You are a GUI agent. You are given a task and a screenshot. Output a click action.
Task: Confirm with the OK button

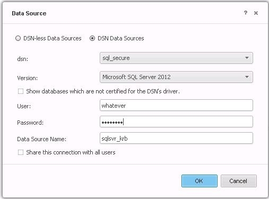tap(199, 181)
